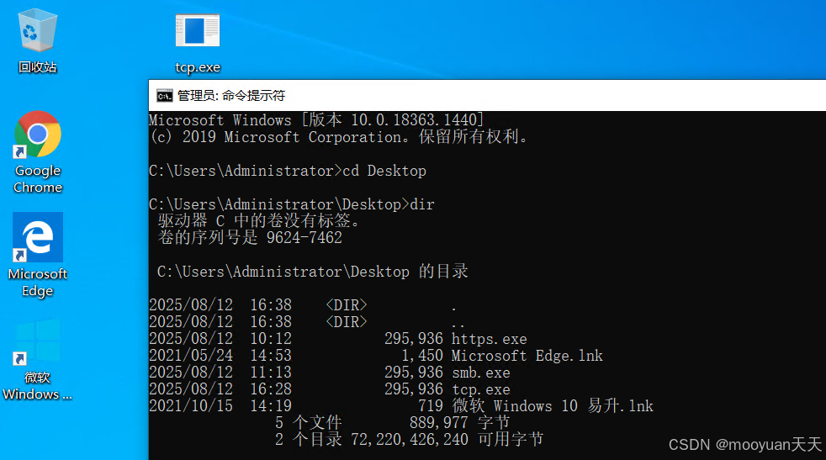Click the tcp.exe file name in listing
Image resolution: width=826 pixels, height=460 pixels.
(481, 389)
